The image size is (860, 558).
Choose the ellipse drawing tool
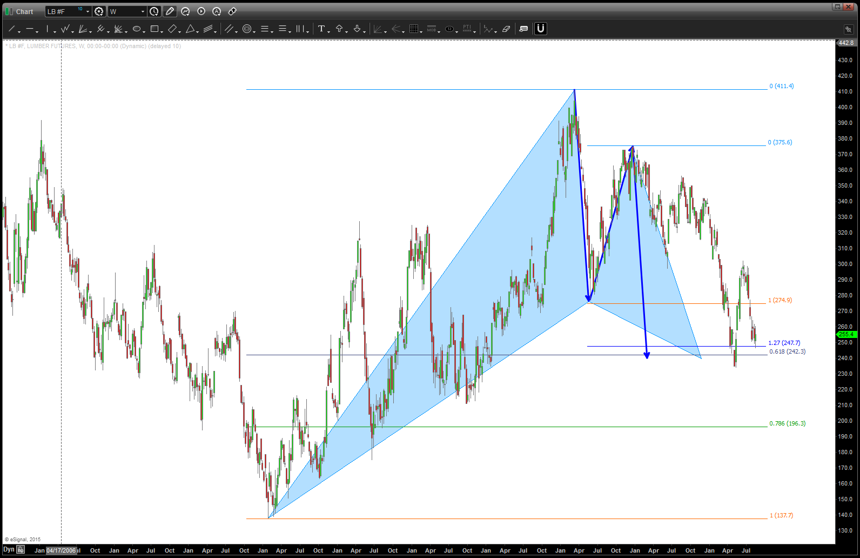click(137, 29)
